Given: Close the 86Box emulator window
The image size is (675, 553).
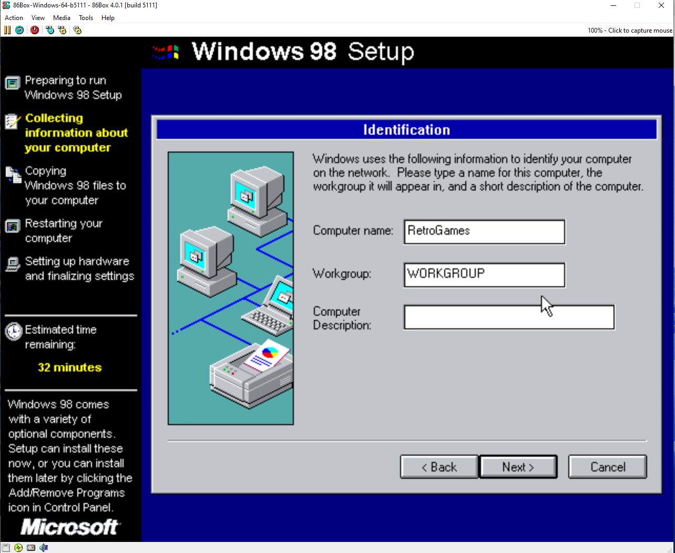Looking at the screenshot, I should 661,5.
